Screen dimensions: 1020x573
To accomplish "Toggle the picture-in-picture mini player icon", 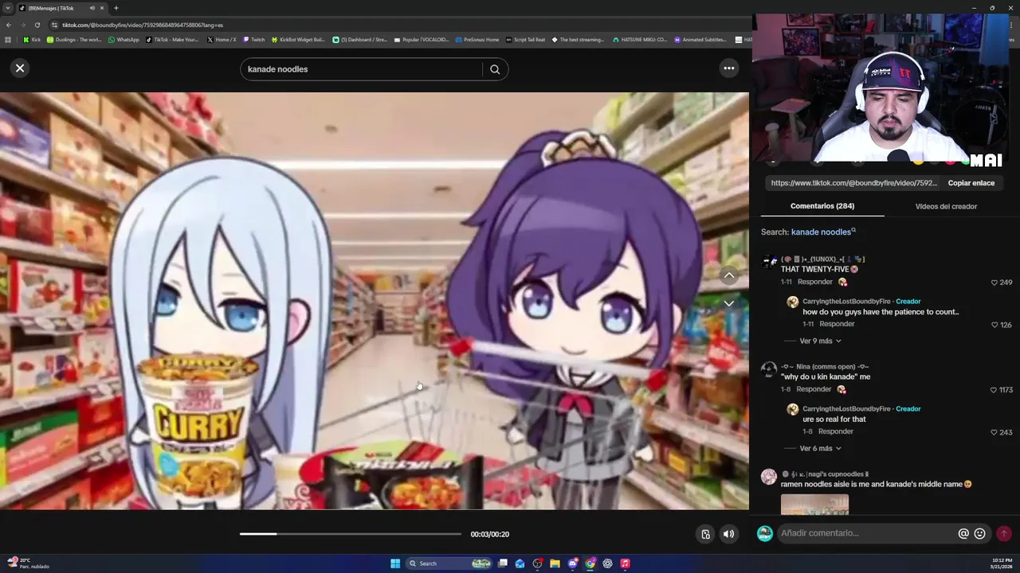I will click(705, 534).
